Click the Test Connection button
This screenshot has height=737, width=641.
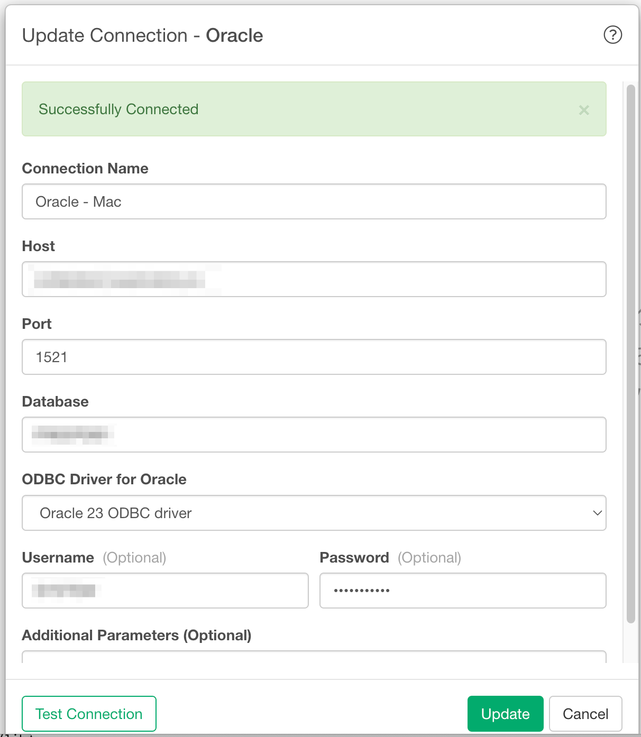[x=89, y=714]
